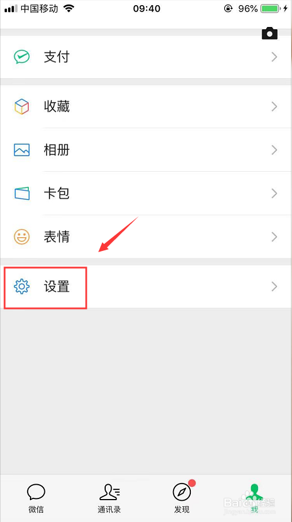Viewport: 292px width, 522px height.
Task: Tap the blue gear 设置 icon
Action: pos(22,287)
